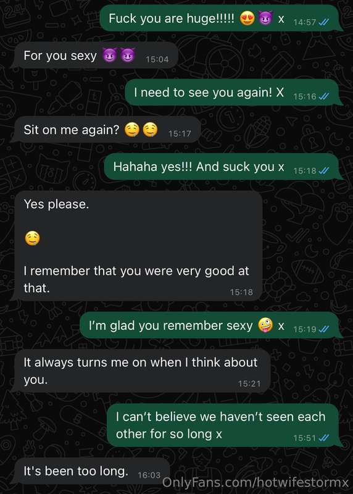The height and width of the screenshot is (494, 353).
Task: Open the OnlyFans.com watermark link
Action: [x=255, y=483]
